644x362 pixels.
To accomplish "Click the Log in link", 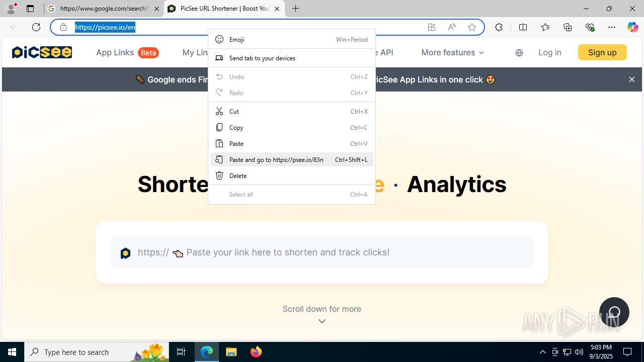I will click(x=550, y=52).
